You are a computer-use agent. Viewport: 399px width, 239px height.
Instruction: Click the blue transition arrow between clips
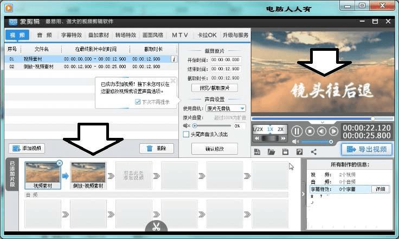[x=66, y=176]
